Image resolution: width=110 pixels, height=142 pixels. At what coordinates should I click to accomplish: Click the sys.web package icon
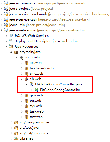point(27,106)
